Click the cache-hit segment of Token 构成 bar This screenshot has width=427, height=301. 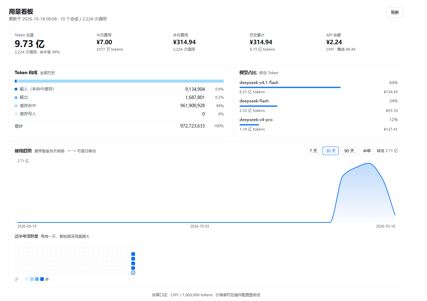coord(121,81)
